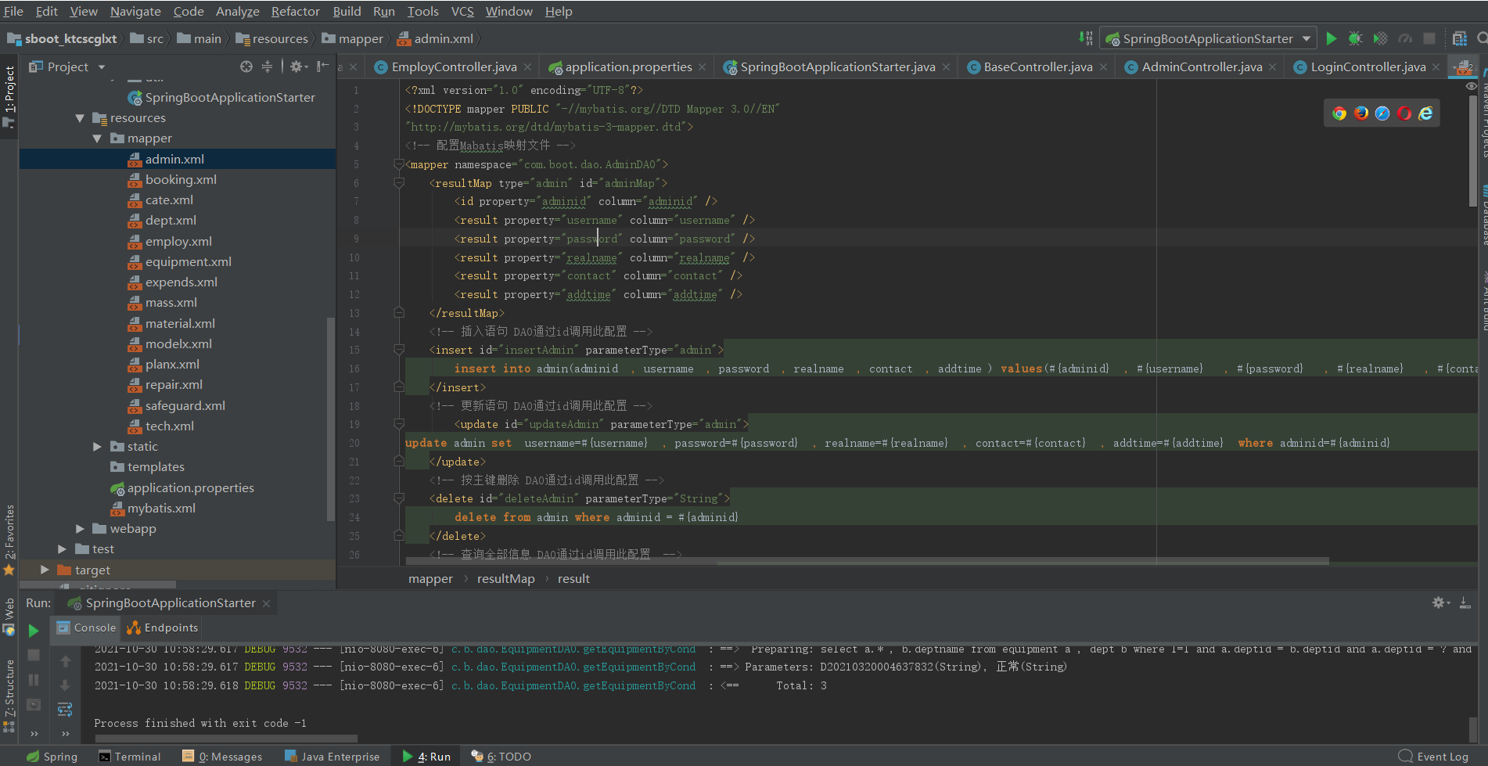Image resolution: width=1488 pixels, height=766 pixels.
Task: Click the scroll up arrow in console
Action: [x=66, y=661]
